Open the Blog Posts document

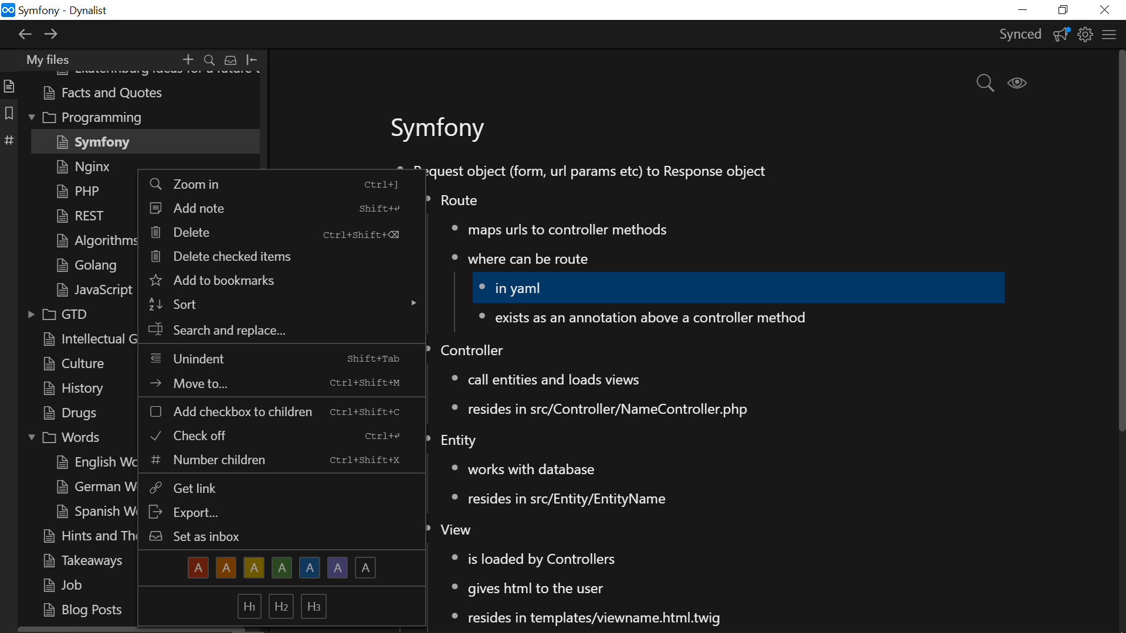coord(91,610)
